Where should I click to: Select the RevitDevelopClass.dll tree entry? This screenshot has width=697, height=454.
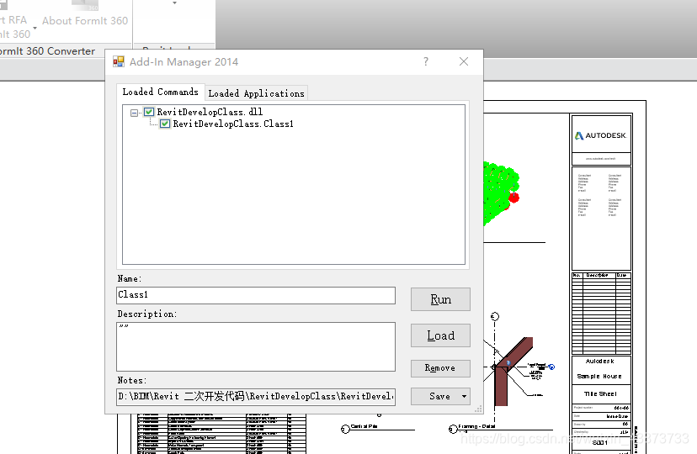(x=210, y=112)
